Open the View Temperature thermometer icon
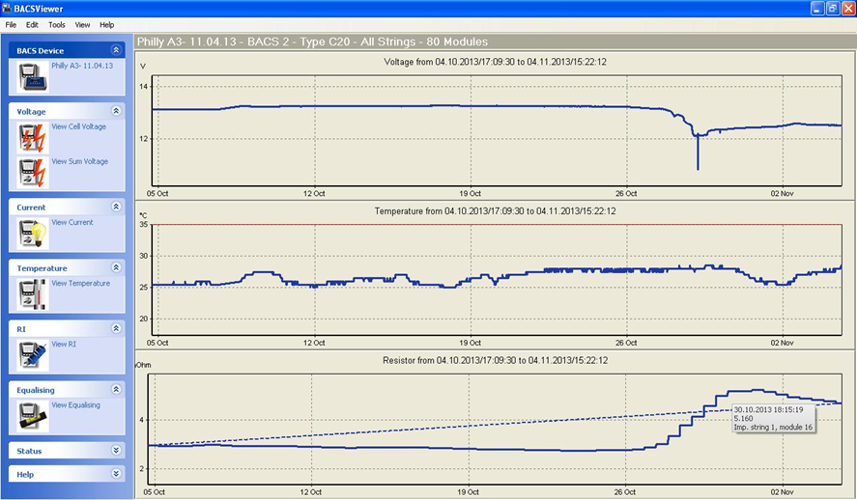 pyautogui.click(x=32, y=294)
